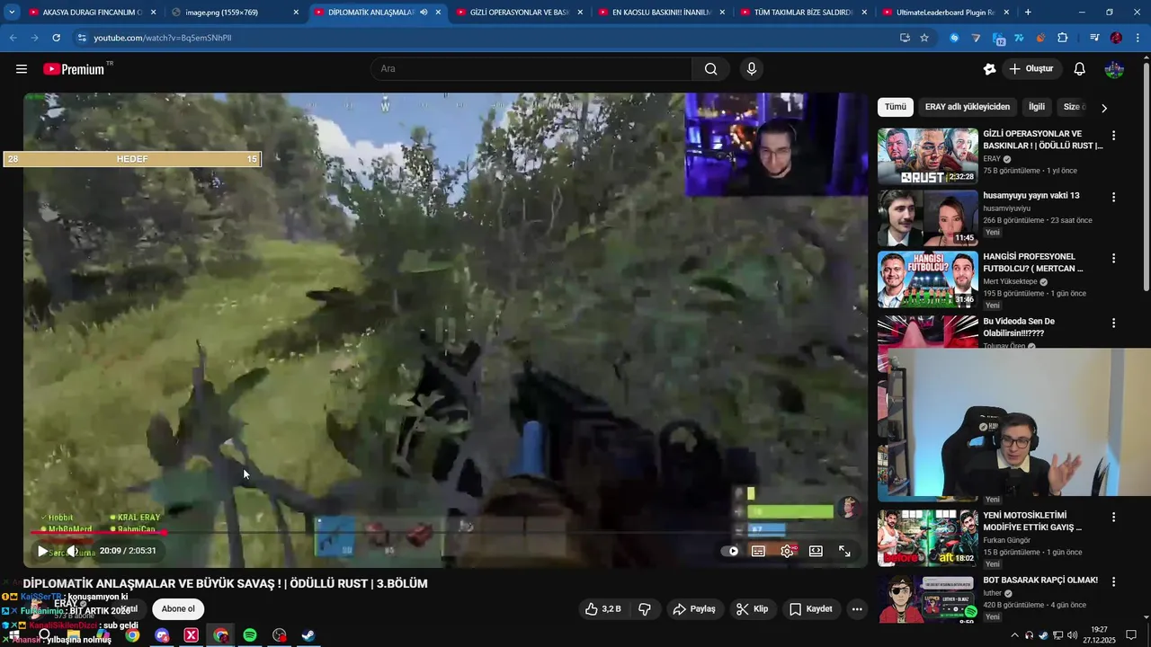Open options for HANGİSİ PROFESYONEL FUTBOLCU video

[x=1113, y=258]
